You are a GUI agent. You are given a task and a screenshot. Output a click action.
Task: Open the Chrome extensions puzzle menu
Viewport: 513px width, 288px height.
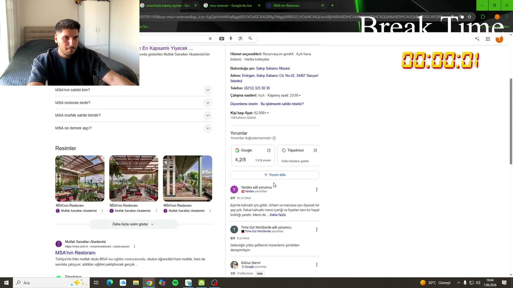point(483,17)
